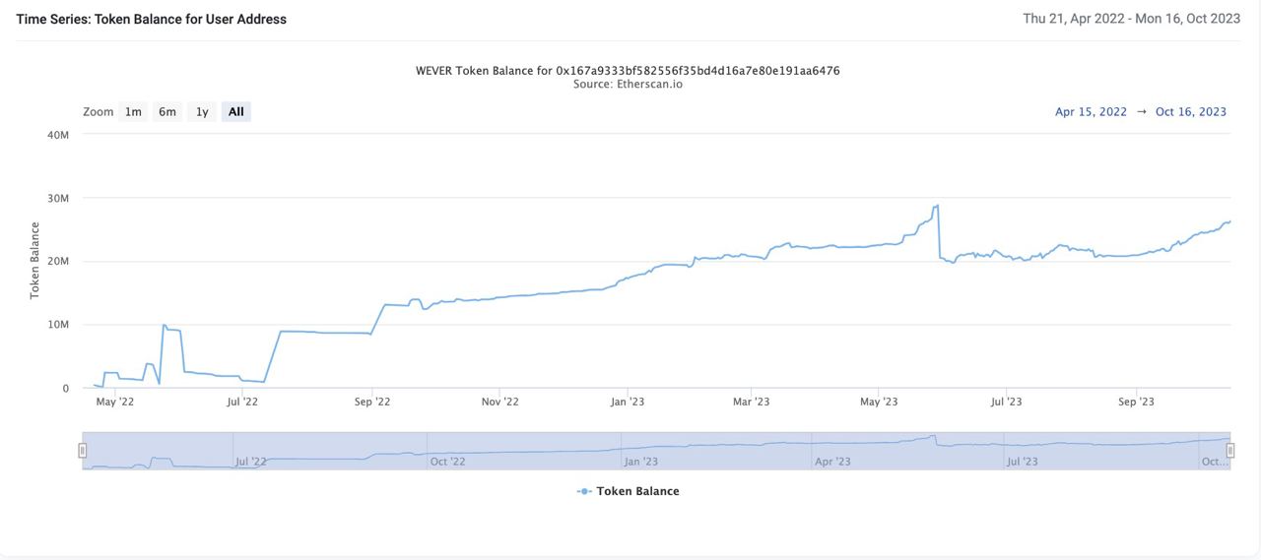
Task: Click the header date range text
Action: coord(1131,19)
